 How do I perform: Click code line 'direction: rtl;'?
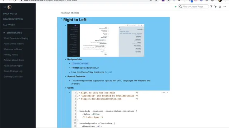pos(92,126)
